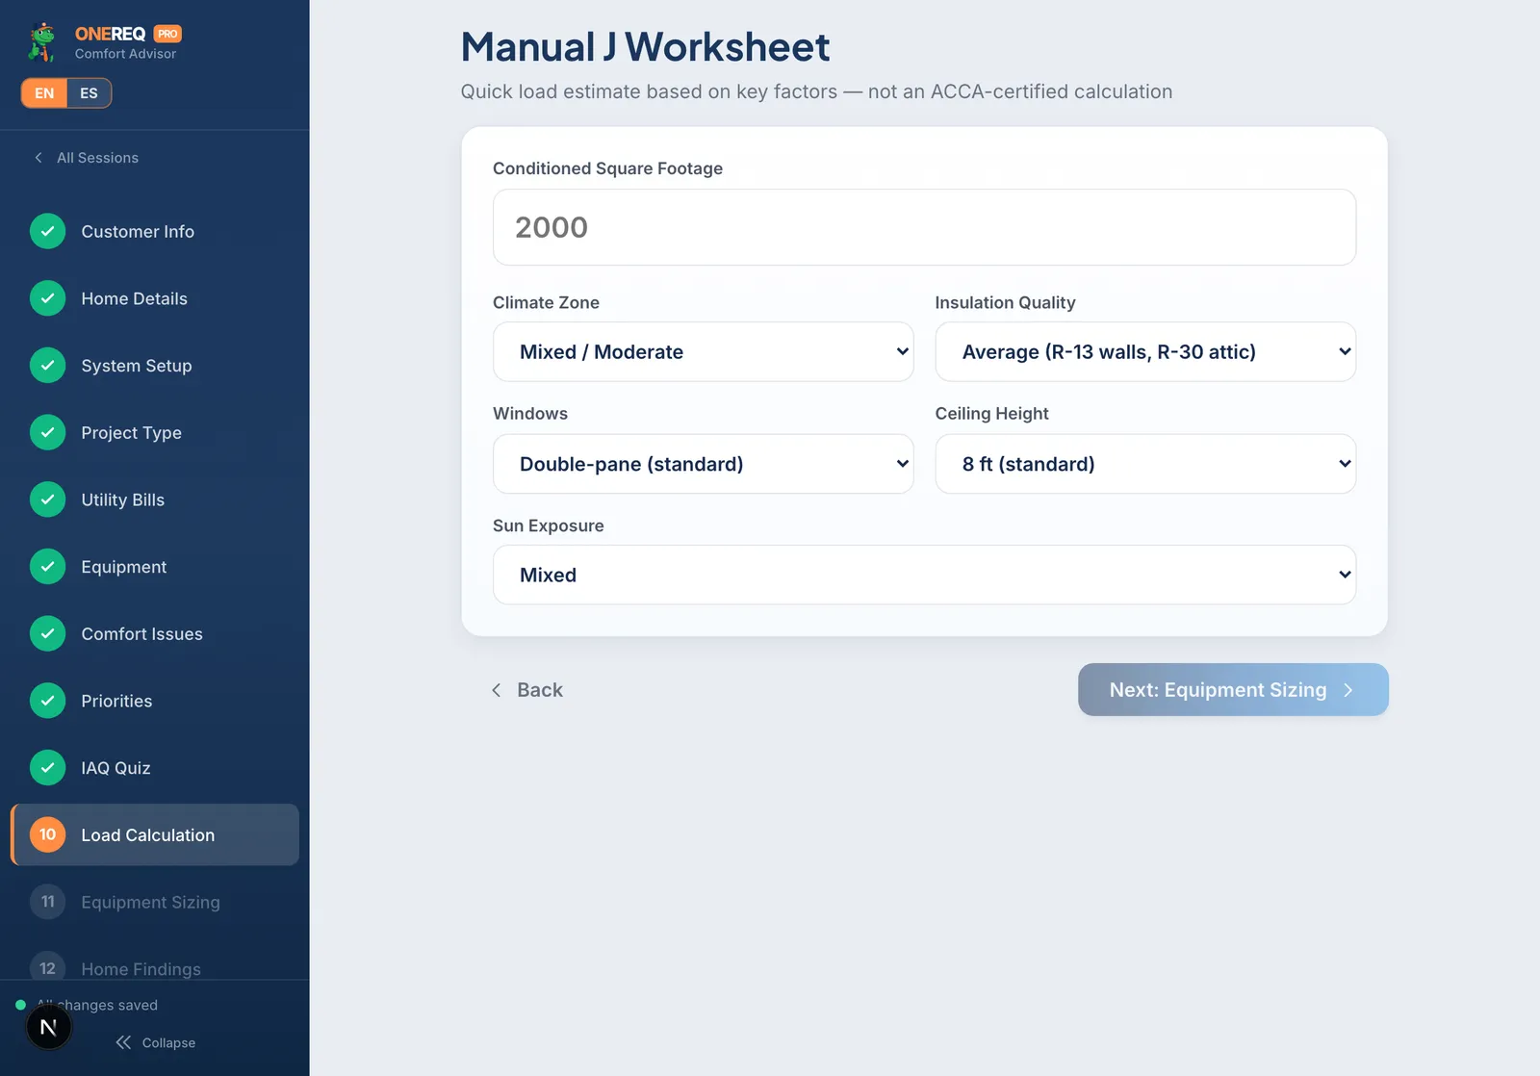Go to the System Setup step
Viewport: 1540px width, 1076px height.
[155, 366]
